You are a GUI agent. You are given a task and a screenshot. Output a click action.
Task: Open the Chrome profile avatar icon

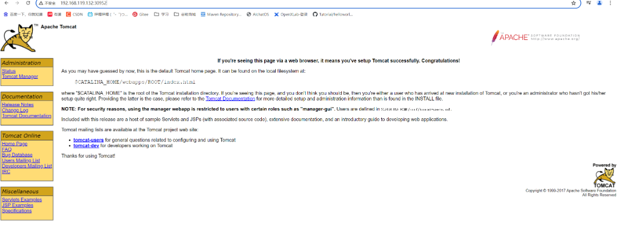599,3
